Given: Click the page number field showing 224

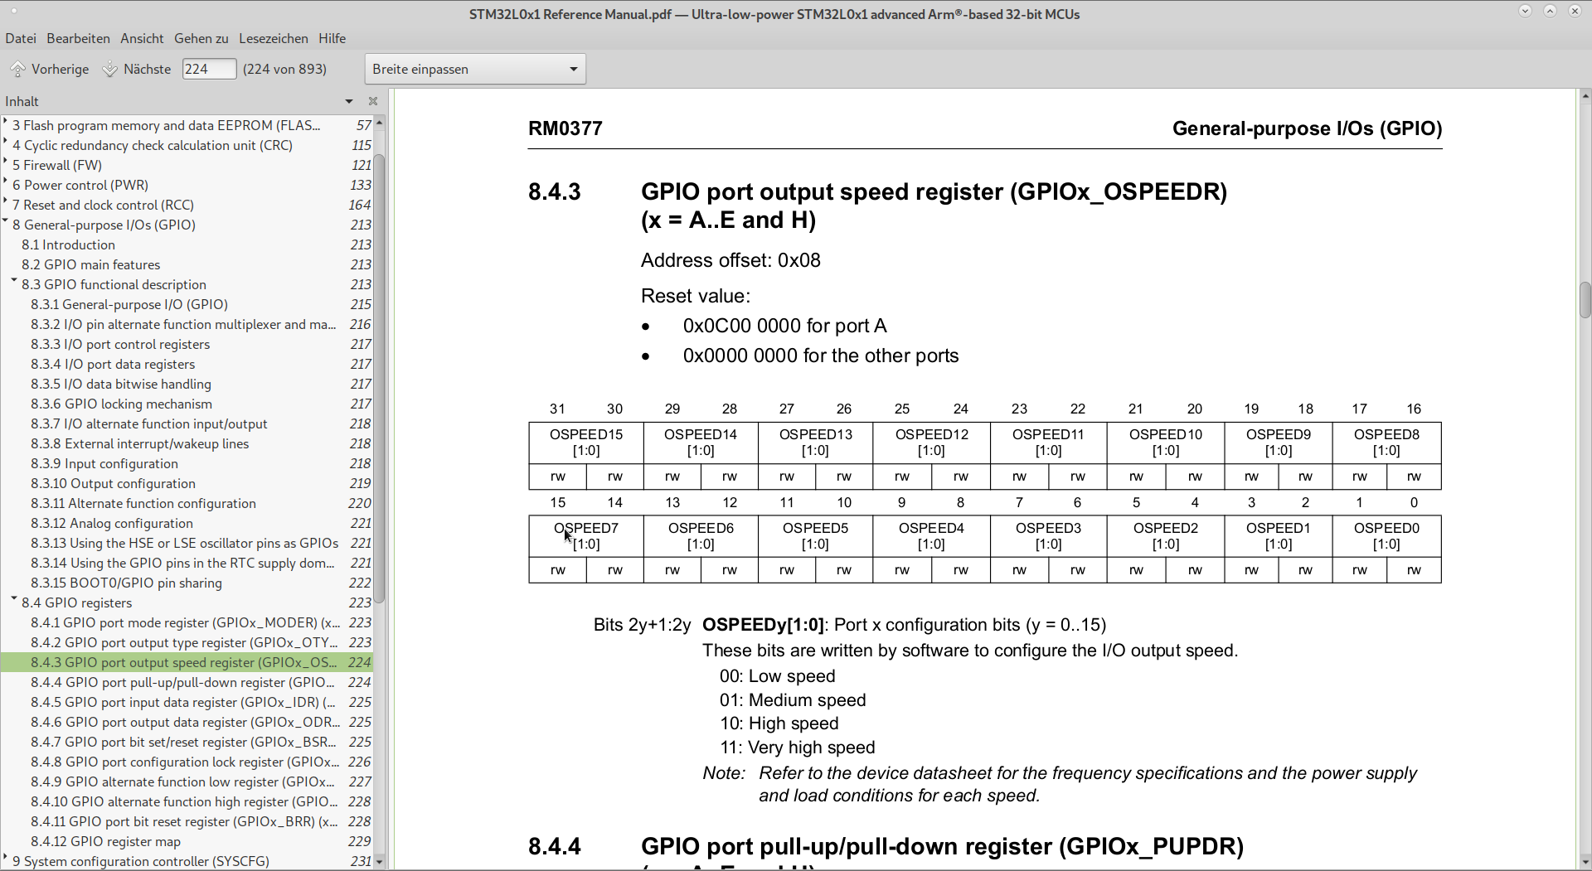Looking at the screenshot, I should tap(209, 69).
